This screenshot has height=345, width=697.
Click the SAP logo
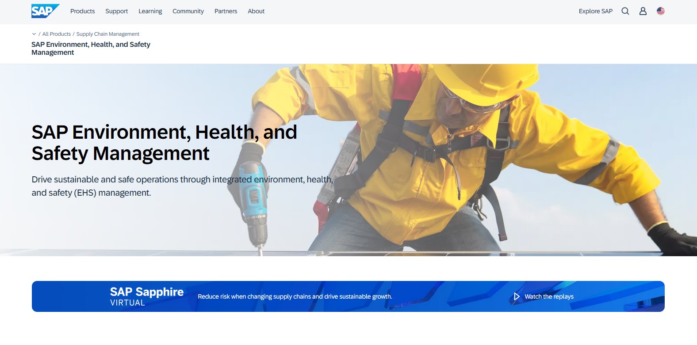point(45,11)
